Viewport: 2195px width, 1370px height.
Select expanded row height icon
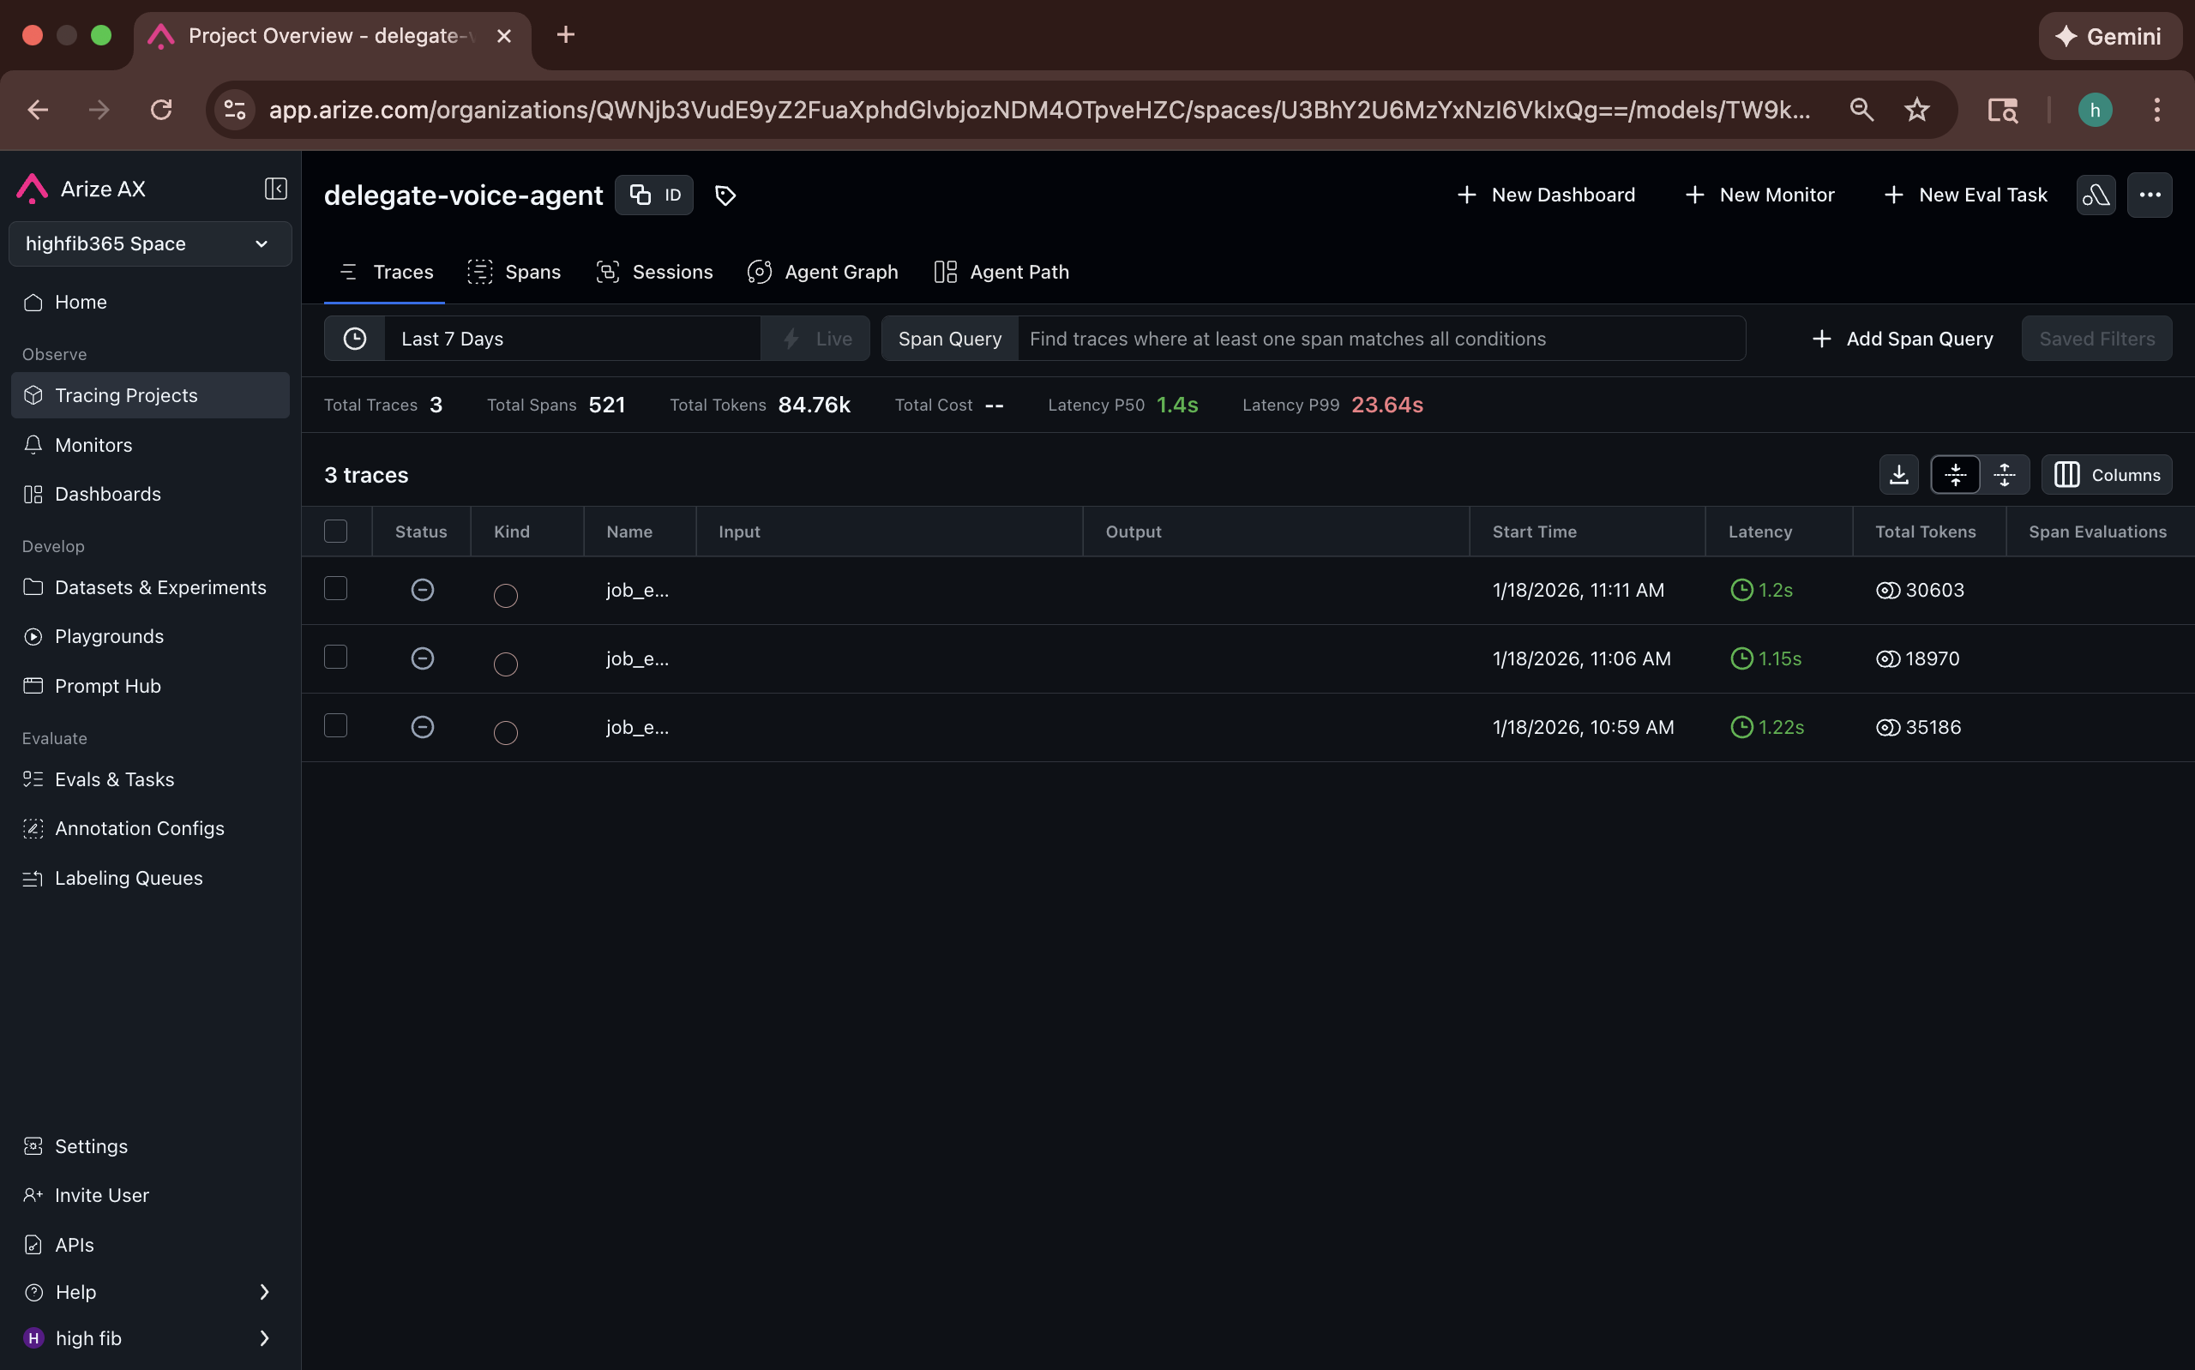click(2004, 475)
